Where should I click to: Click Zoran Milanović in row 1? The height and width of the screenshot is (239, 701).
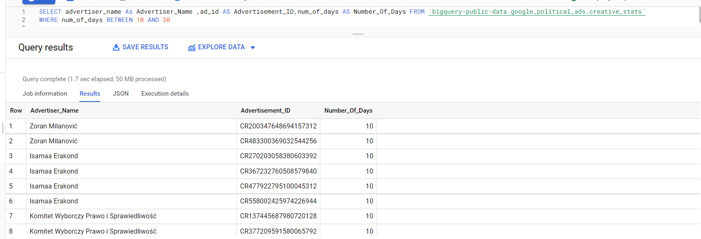pyautogui.click(x=54, y=126)
